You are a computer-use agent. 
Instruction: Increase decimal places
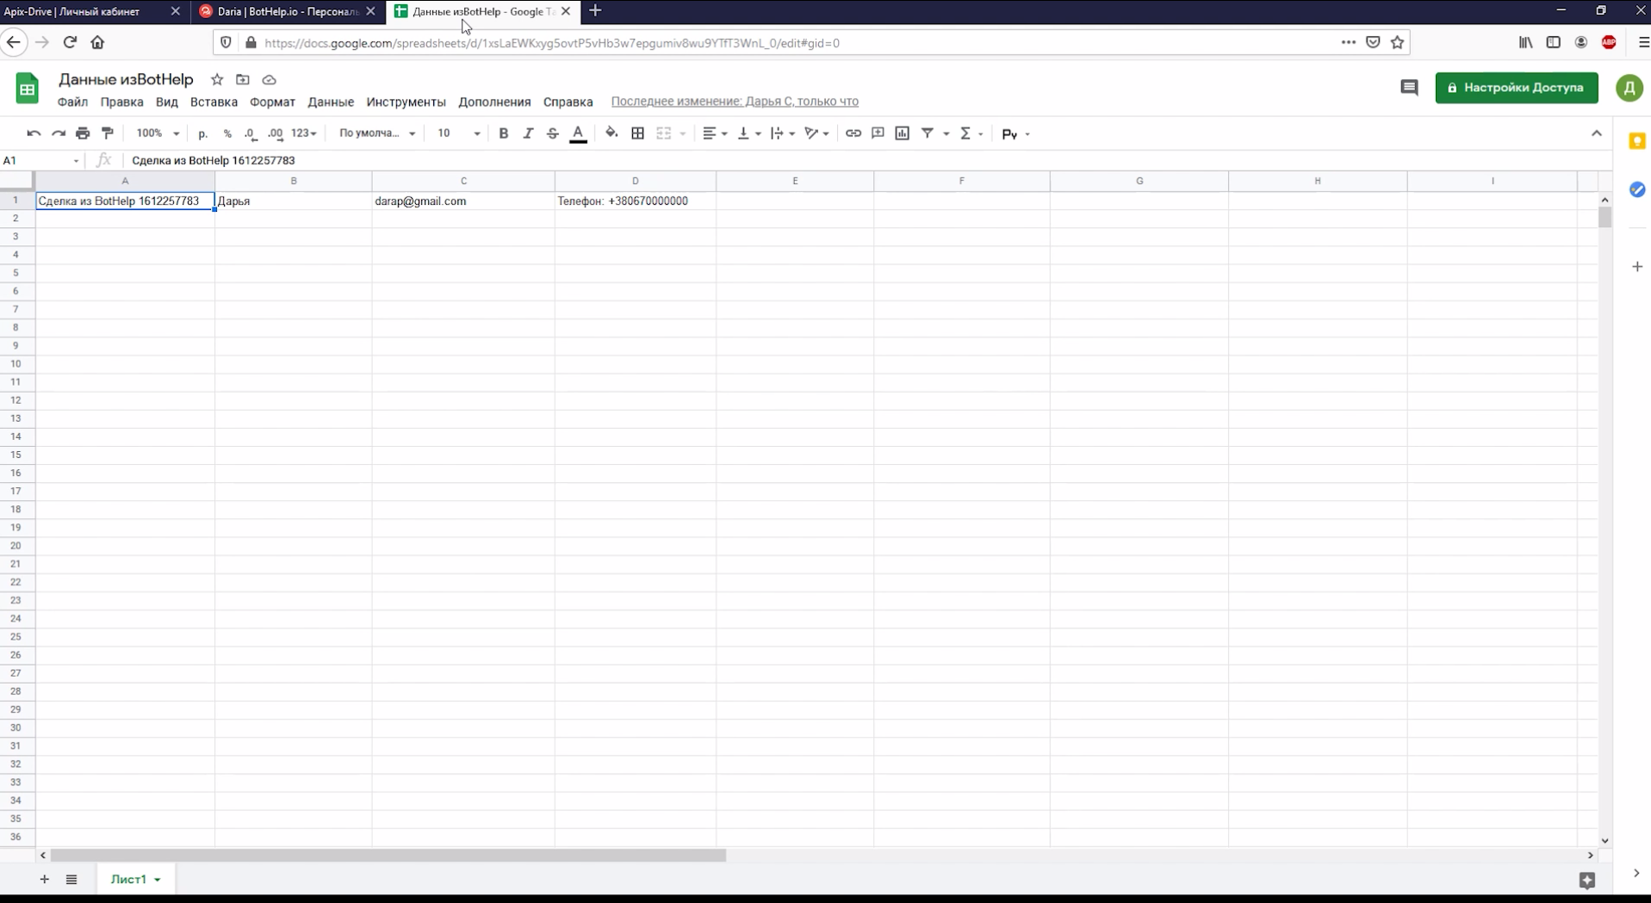(x=276, y=133)
